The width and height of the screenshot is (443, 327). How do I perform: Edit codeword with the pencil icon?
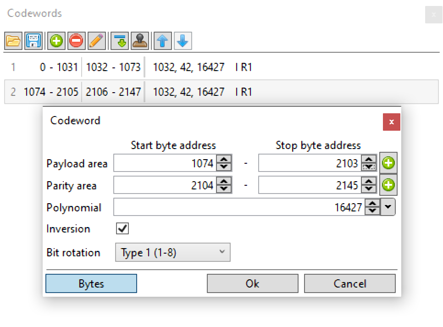click(97, 41)
